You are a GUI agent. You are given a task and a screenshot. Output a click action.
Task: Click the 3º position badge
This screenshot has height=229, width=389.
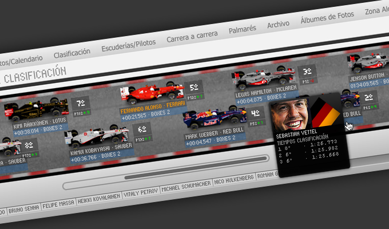pos(307,72)
